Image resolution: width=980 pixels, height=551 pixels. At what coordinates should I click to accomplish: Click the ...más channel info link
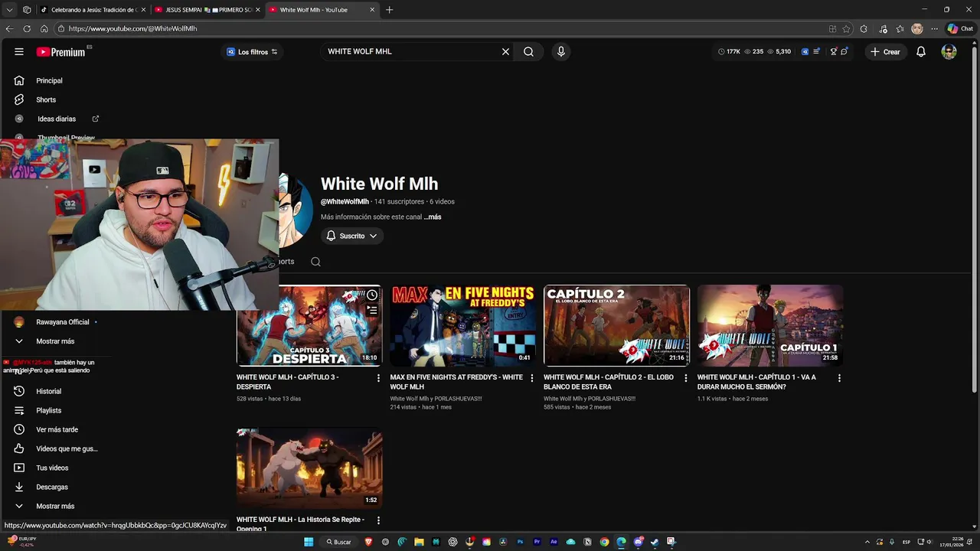pos(433,217)
